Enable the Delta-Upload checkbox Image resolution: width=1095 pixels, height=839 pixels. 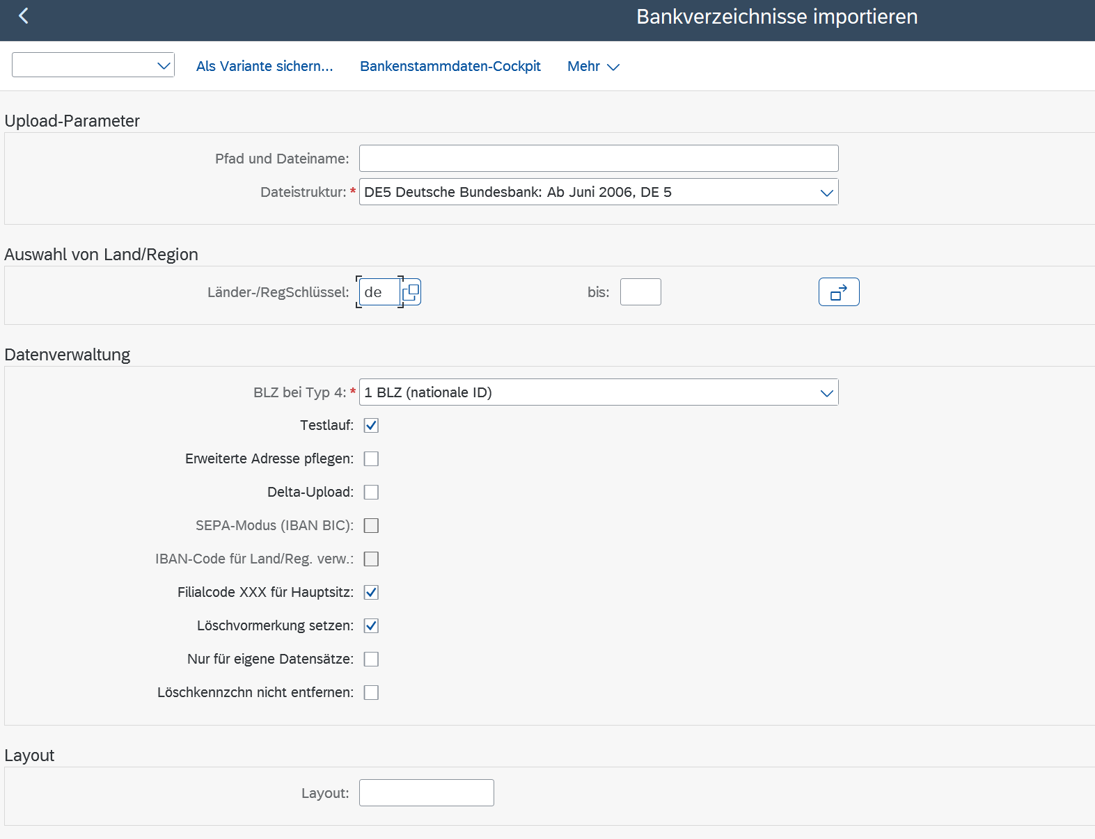[x=371, y=493]
